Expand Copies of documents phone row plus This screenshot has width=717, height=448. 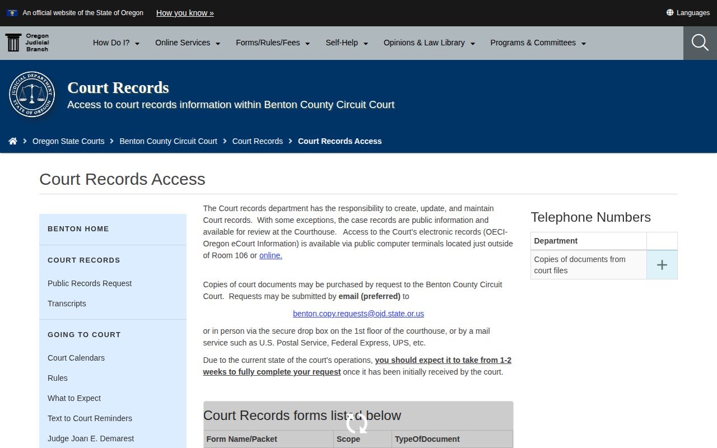[662, 265]
